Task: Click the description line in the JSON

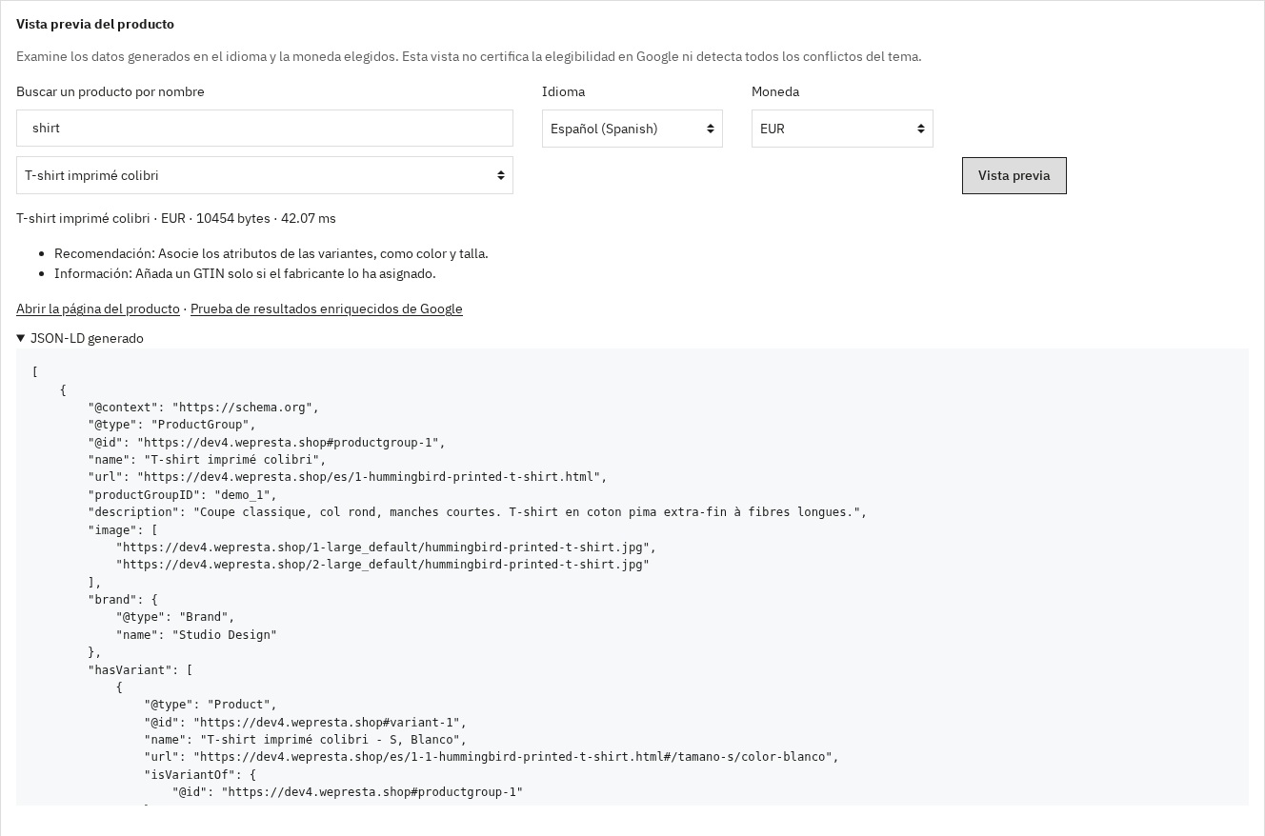Action: (477, 512)
